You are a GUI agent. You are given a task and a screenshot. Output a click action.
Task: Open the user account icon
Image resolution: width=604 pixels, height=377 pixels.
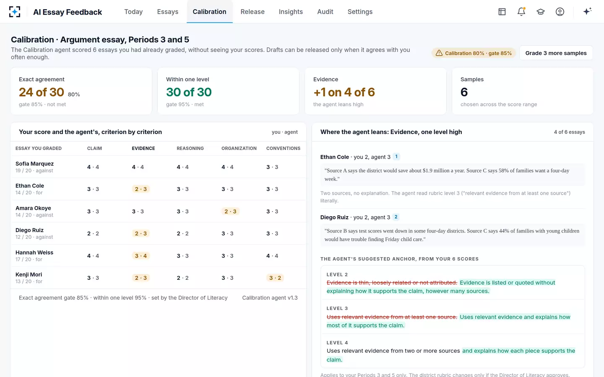point(560,12)
